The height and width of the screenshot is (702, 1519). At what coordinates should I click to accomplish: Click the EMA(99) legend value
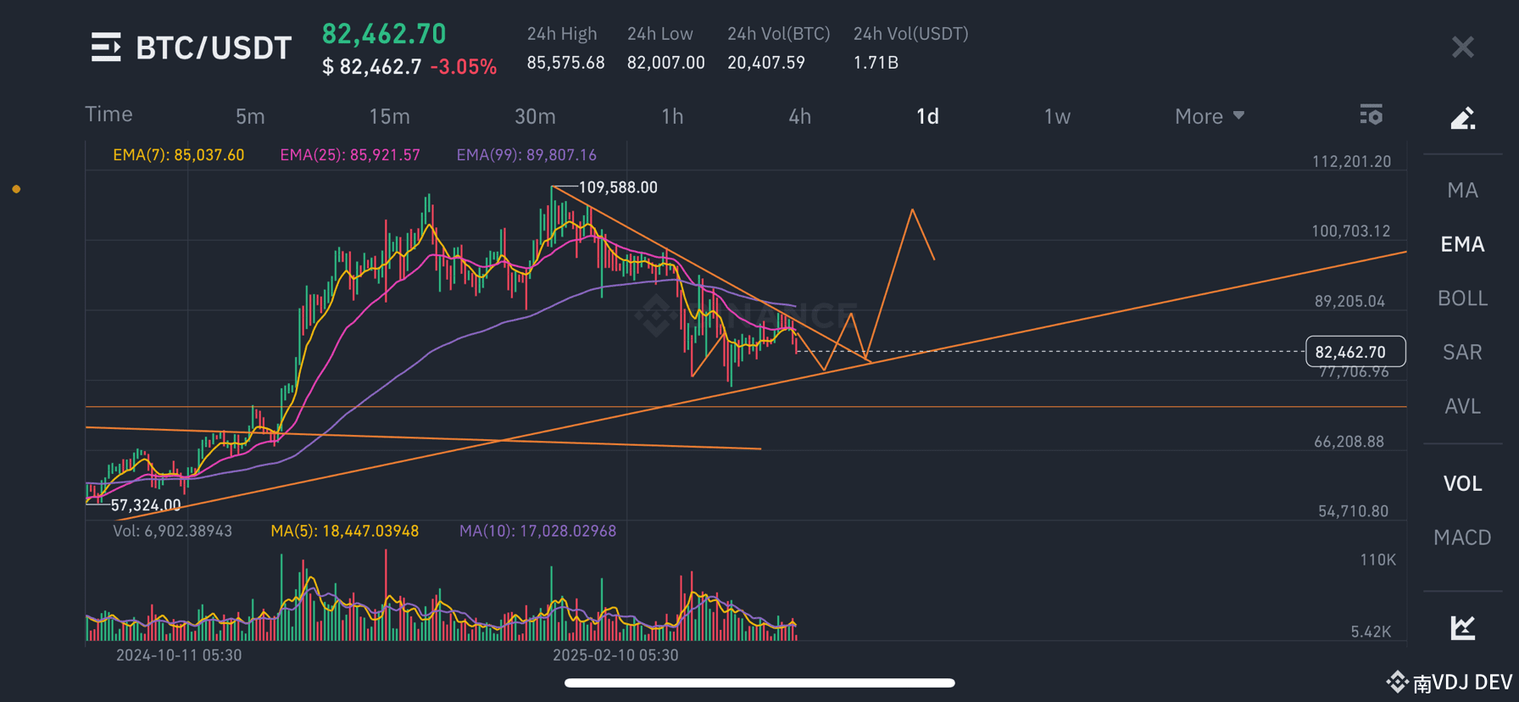click(x=526, y=155)
